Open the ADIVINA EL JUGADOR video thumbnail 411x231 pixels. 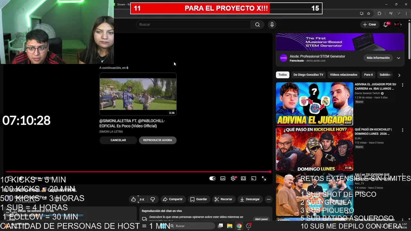pos(315,104)
